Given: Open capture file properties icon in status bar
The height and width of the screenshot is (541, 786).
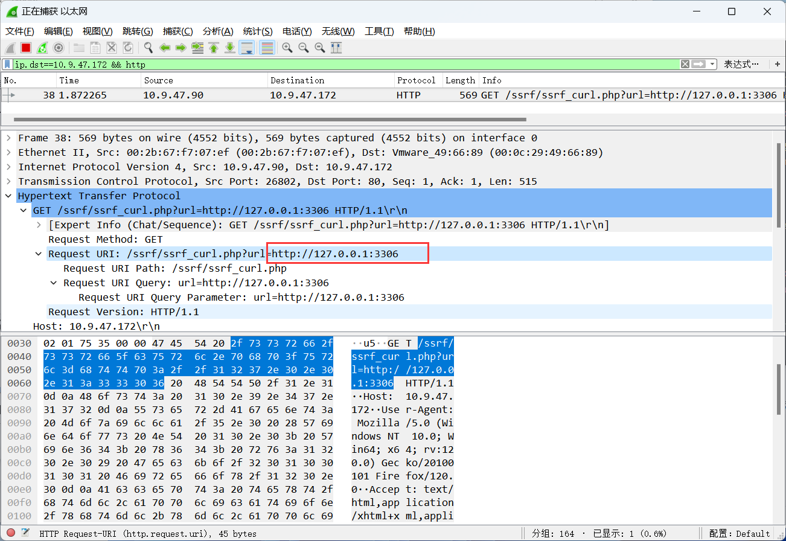Looking at the screenshot, I should click(25, 533).
